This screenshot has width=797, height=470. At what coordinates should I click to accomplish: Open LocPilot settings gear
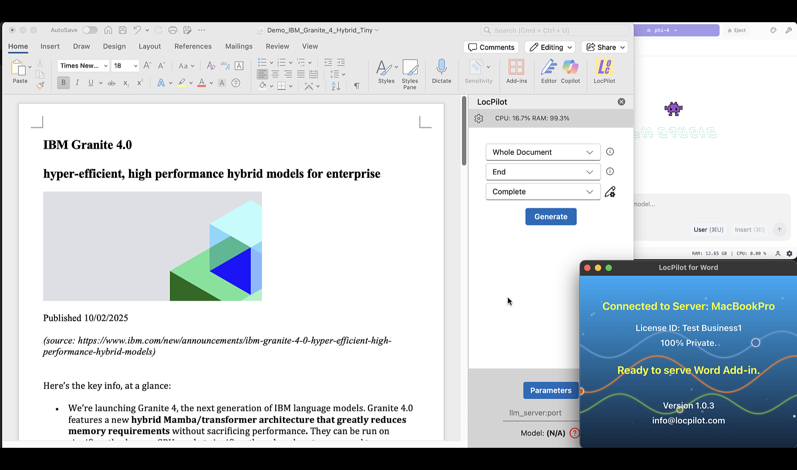[x=479, y=118]
